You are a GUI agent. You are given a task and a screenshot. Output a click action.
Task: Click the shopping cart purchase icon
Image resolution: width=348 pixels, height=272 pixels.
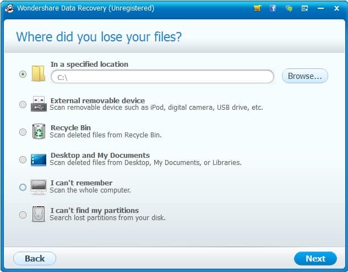pos(257,8)
